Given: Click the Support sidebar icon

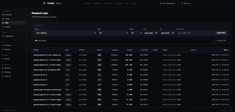Looking at the screenshot, I should tap(3, 68).
